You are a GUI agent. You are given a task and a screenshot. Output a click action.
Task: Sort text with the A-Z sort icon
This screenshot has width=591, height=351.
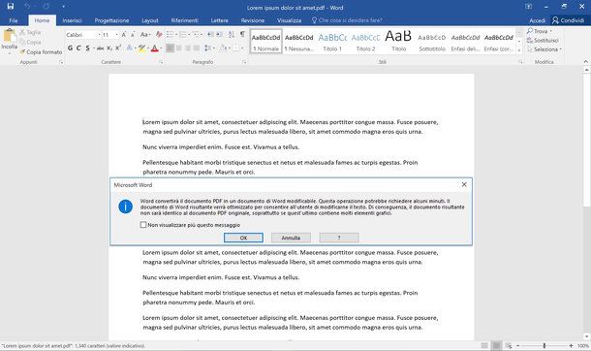[x=232, y=35]
